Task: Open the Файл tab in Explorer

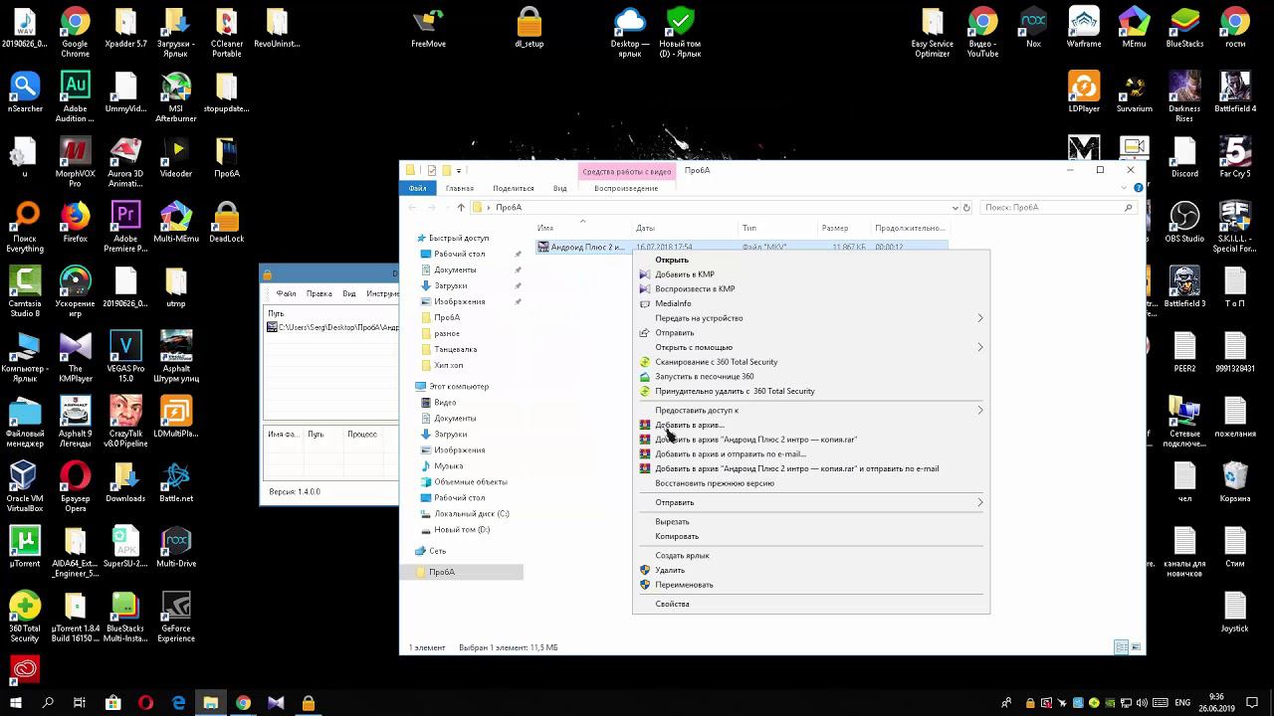Action: (x=417, y=188)
